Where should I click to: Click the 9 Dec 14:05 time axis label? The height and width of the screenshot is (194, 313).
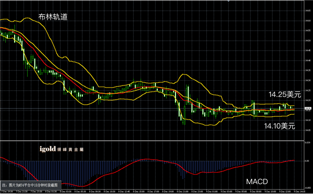click(299, 191)
